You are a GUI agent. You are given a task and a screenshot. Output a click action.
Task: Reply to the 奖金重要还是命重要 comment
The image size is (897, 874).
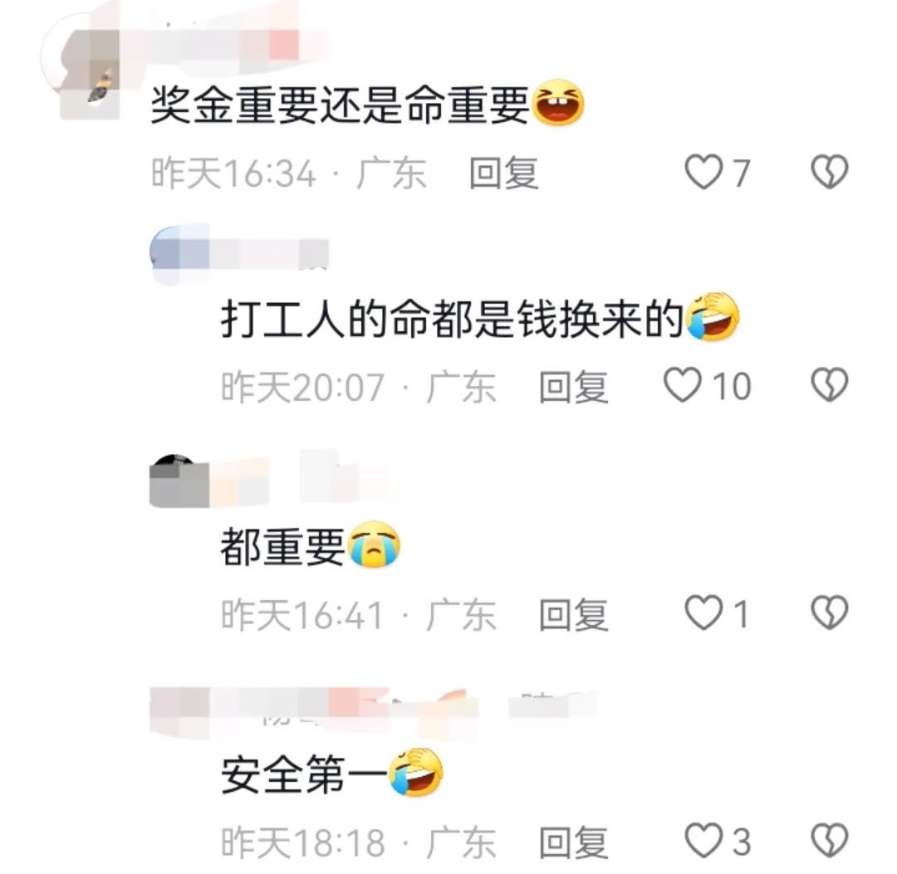(x=503, y=173)
